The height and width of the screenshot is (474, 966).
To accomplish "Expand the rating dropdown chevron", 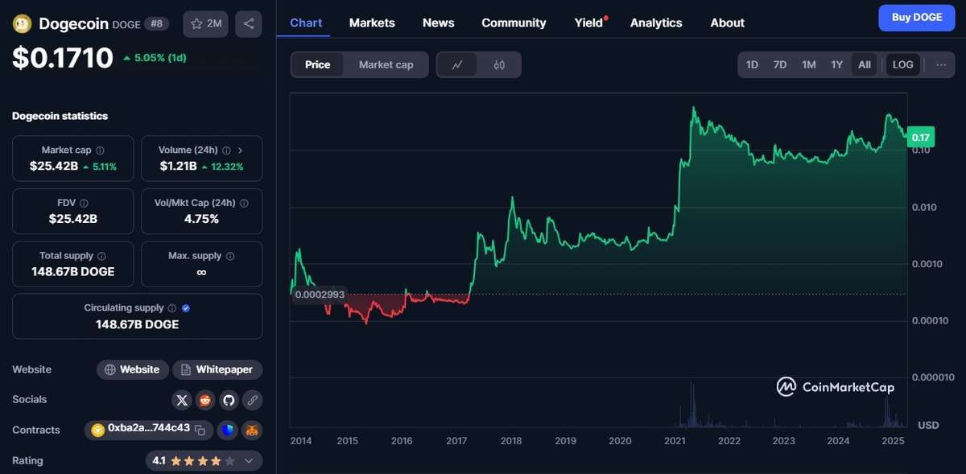I will (249, 461).
